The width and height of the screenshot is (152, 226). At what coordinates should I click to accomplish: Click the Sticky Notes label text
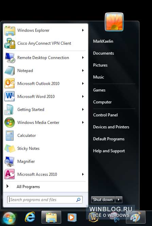coord(28,149)
